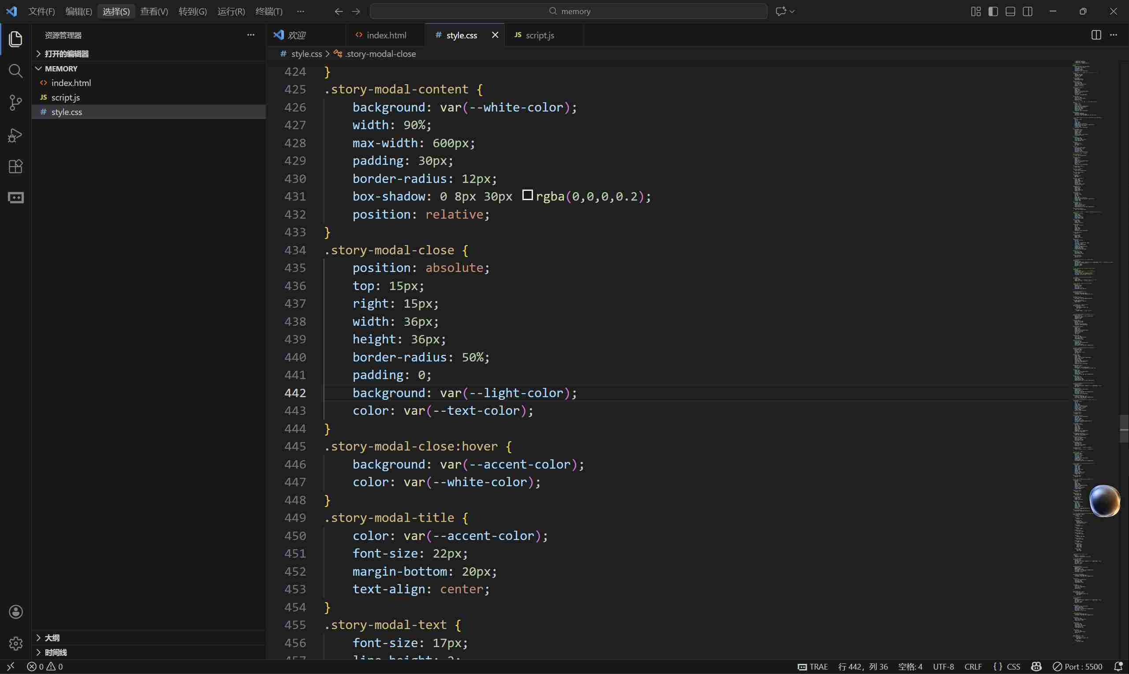Viewport: 1129px width, 674px height.
Task: Toggle the secondary side bar visibility
Action: click(1027, 11)
